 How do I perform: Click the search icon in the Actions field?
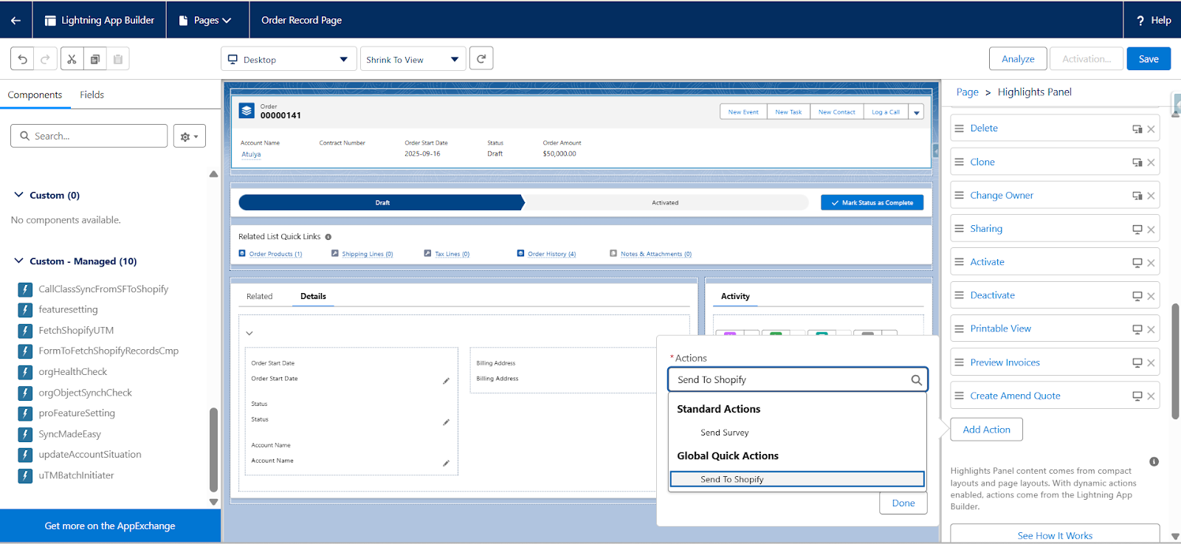click(x=916, y=380)
